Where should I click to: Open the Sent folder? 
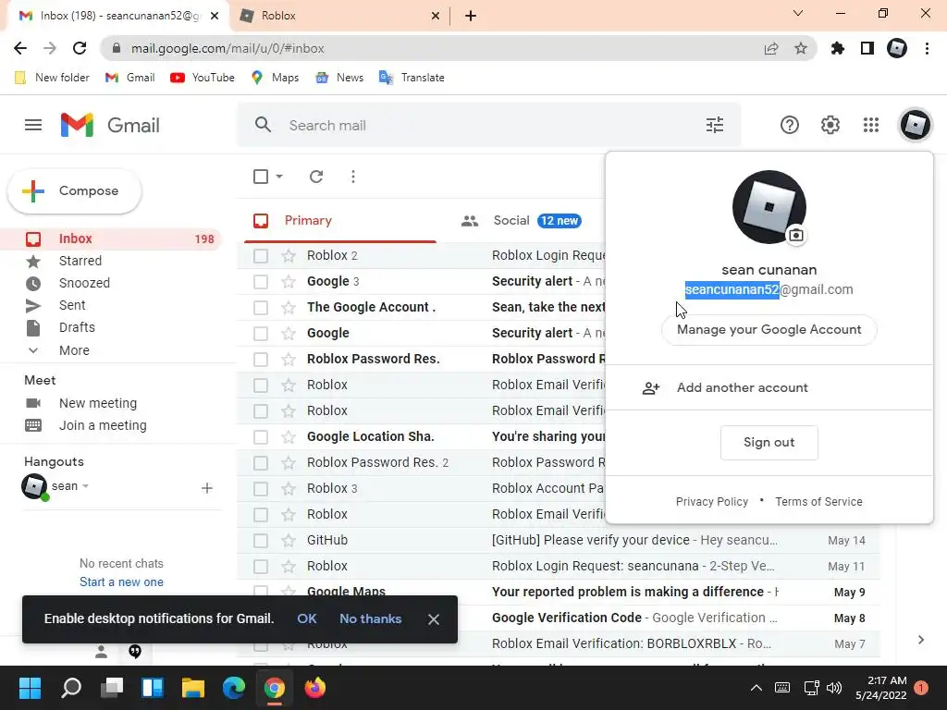coord(72,305)
